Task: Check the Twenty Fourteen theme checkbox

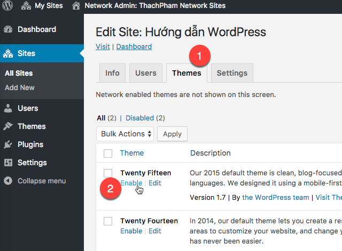Action: 108,221
